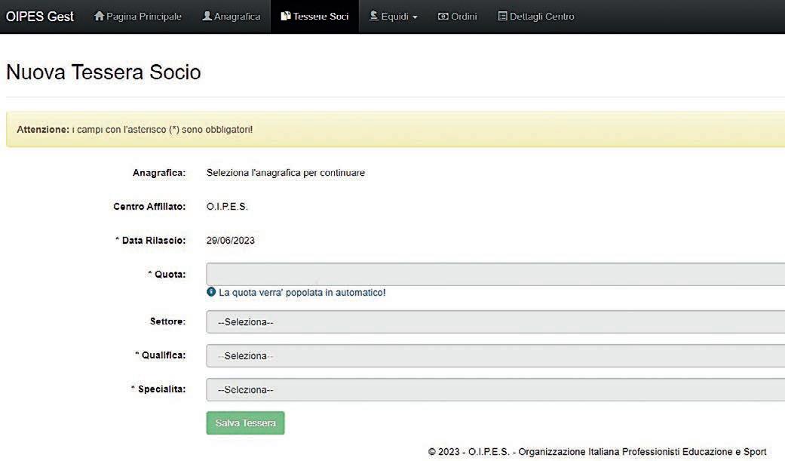Click the home icon beside Pagina Principale
Screen dimensions: 785x461
tap(99, 16)
